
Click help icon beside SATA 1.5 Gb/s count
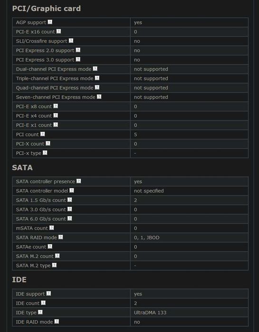(x=69, y=200)
